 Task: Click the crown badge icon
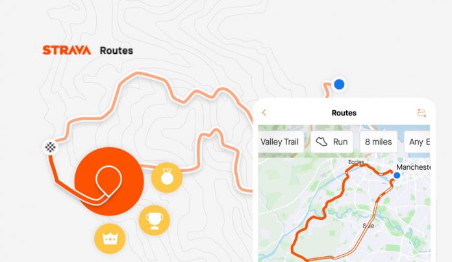[x=110, y=239]
